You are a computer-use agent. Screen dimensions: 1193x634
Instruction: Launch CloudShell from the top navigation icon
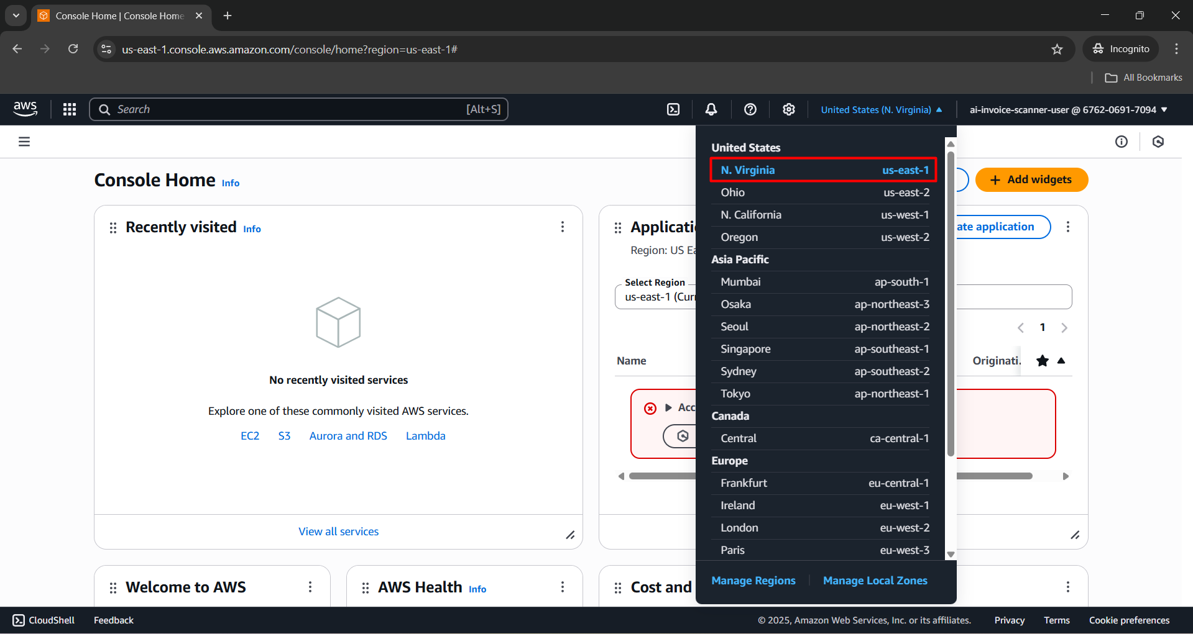click(673, 109)
